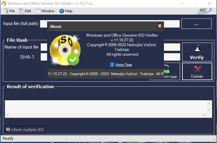This screenshot has height=143, width=217.
Task: Click the Delete button
Action: pyautogui.click(x=197, y=71)
